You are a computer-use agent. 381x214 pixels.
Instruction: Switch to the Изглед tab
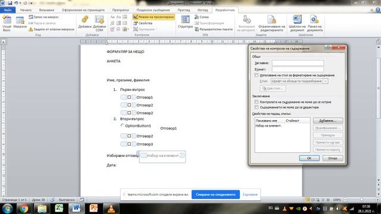[x=202, y=10]
